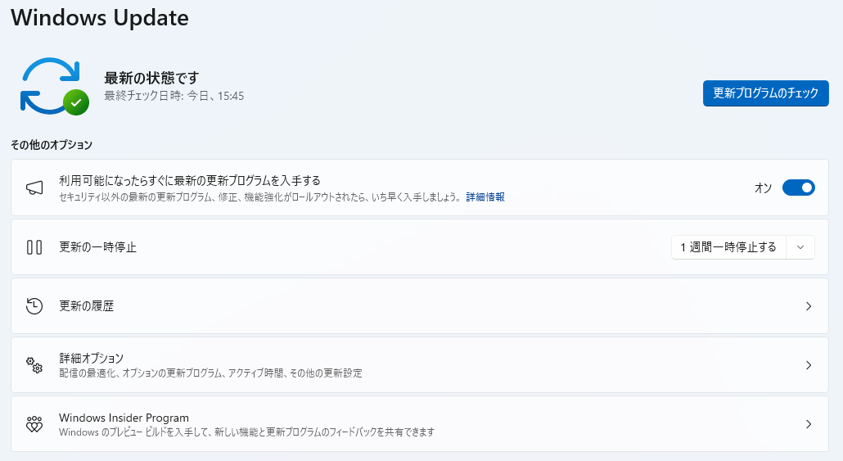The image size is (843, 461).
Task: Click the オン toggle state label
Action: click(763, 188)
